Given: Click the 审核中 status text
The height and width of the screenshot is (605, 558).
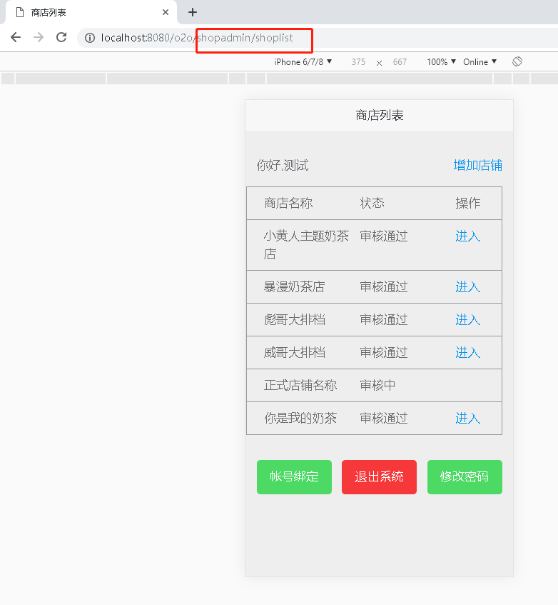Looking at the screenshot, I should click(x=377, y=386).
